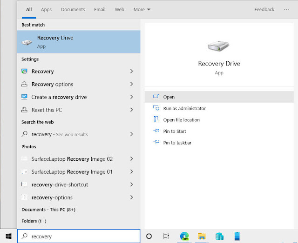
Task: Open the Windows Start button
Action: click(x=8, y=236)
